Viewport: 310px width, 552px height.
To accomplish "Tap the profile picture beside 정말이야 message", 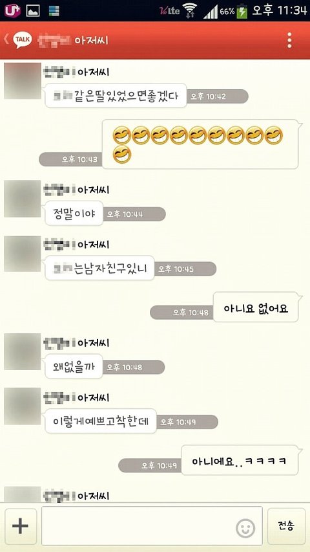I will click(x=23, y=199).
